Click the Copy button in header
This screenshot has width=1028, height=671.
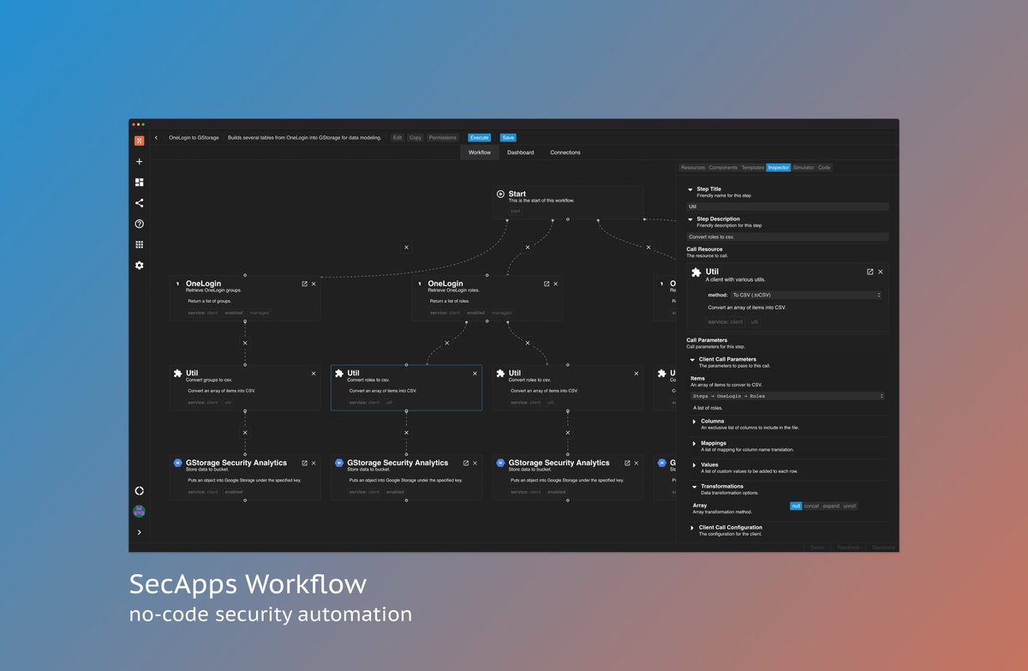[x=415, y=138]
